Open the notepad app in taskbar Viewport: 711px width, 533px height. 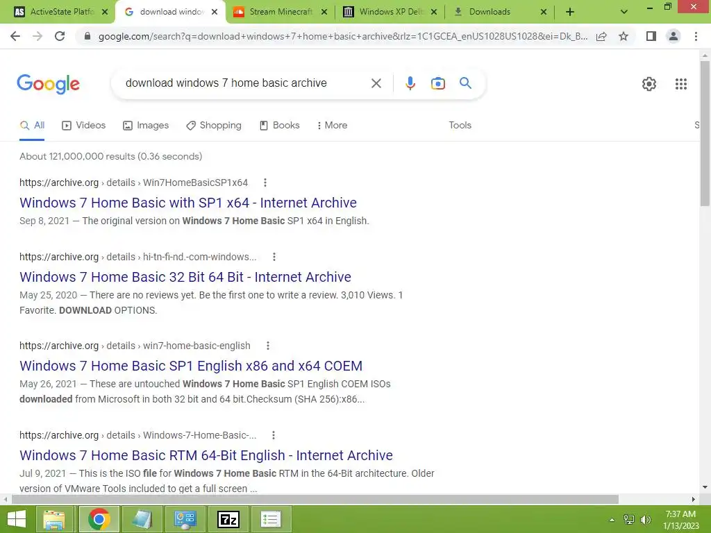(x=142, y=519)
